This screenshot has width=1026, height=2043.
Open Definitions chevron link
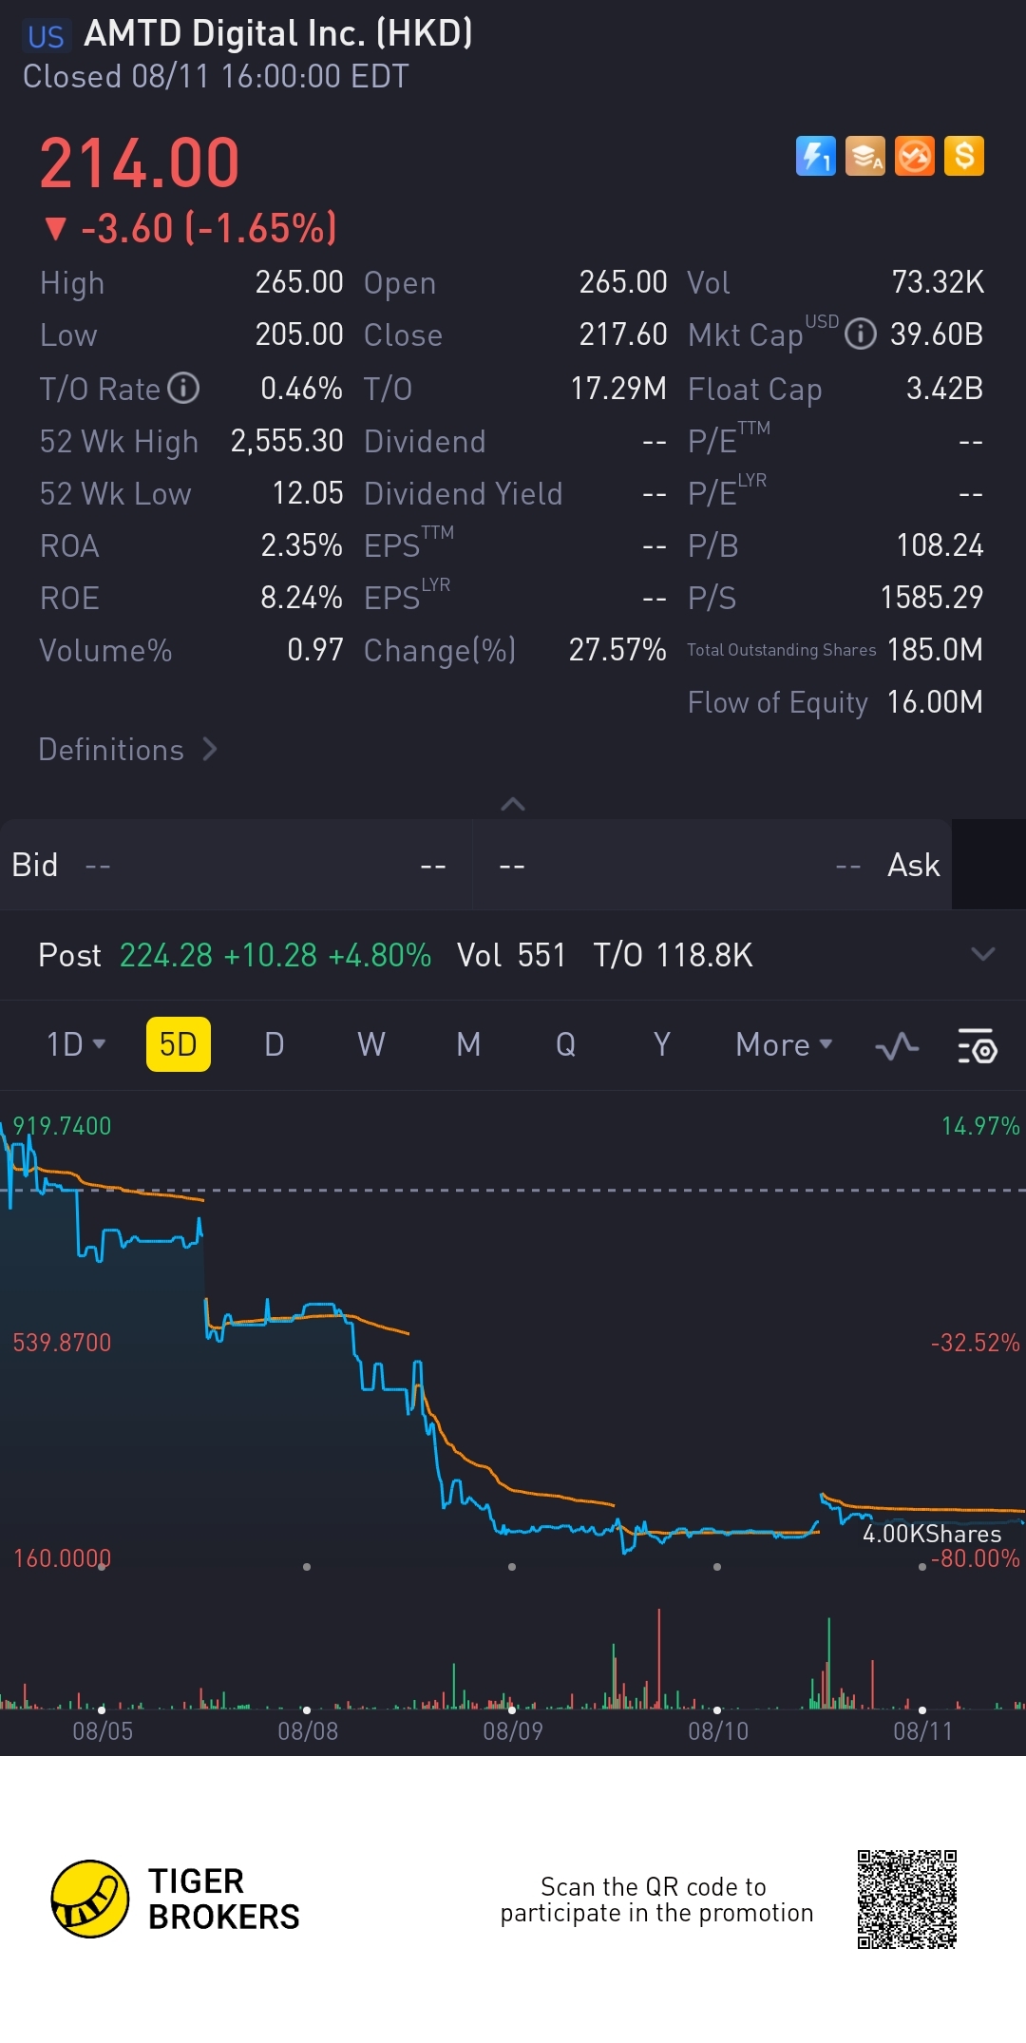128,750
